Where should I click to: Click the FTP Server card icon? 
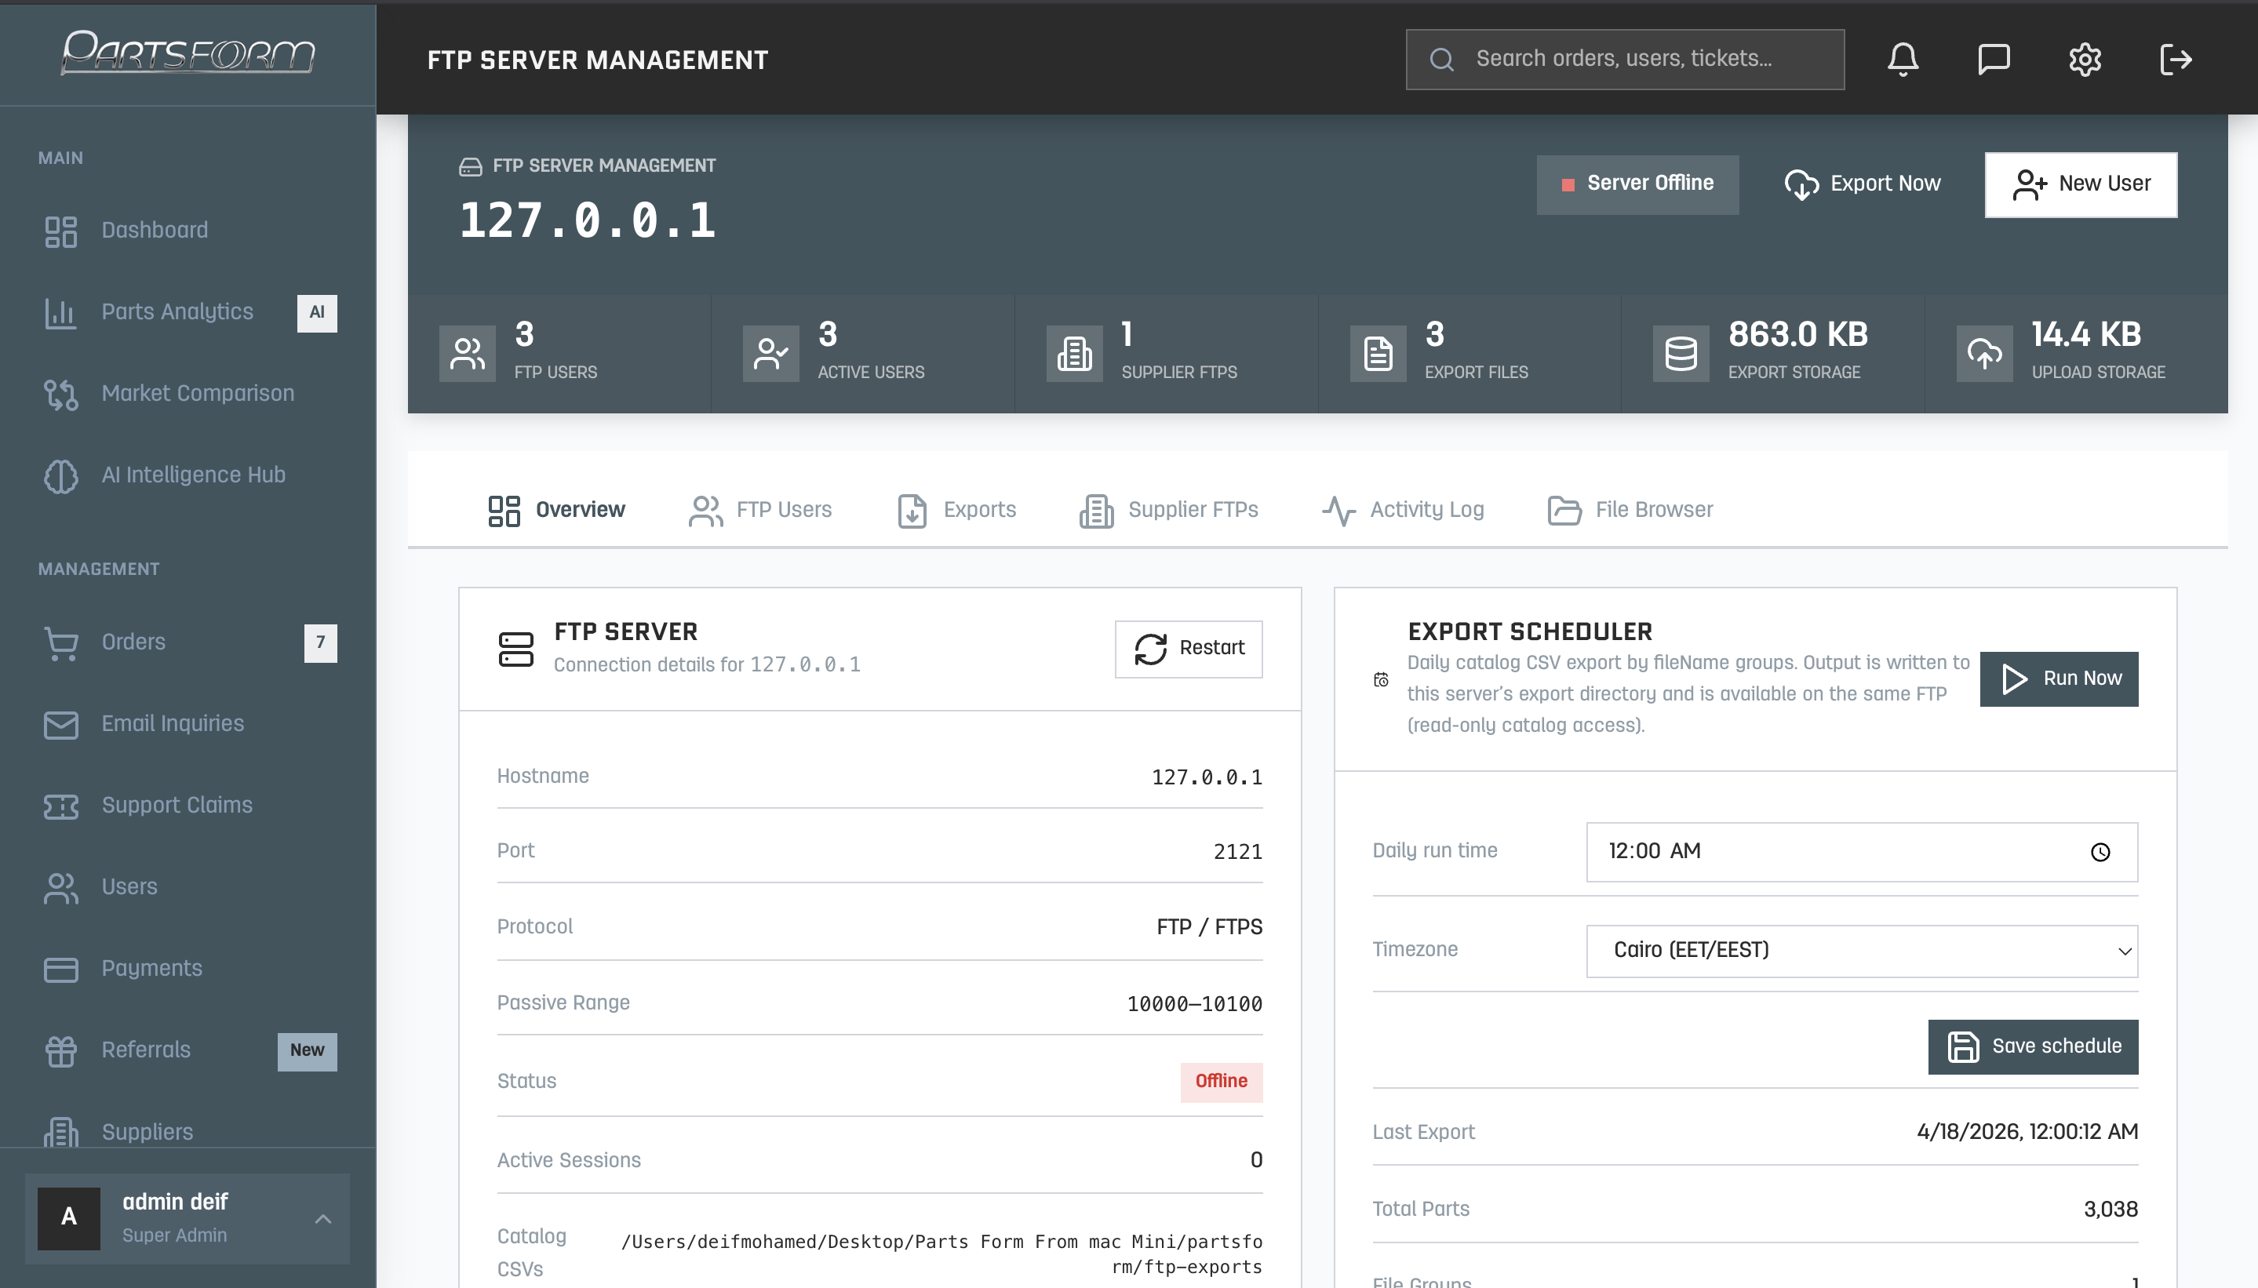(515, 649)
